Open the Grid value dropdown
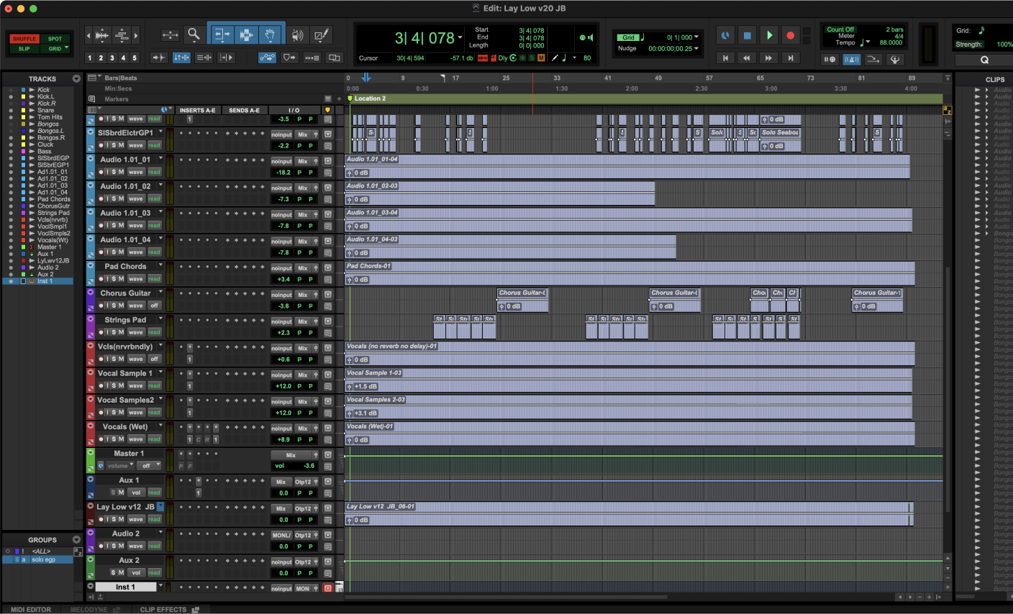This screenshot has width=1013, height=614. (x=696, y=37)
